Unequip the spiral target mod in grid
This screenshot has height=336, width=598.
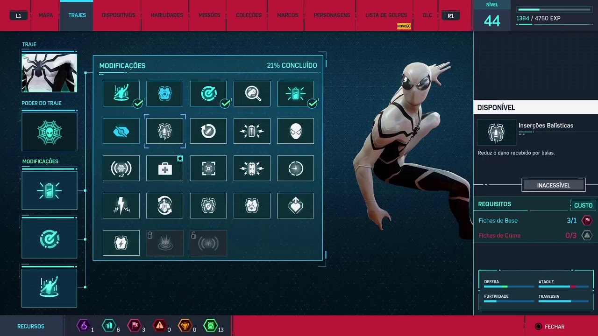pyautogui.click(x=208, y=93)
